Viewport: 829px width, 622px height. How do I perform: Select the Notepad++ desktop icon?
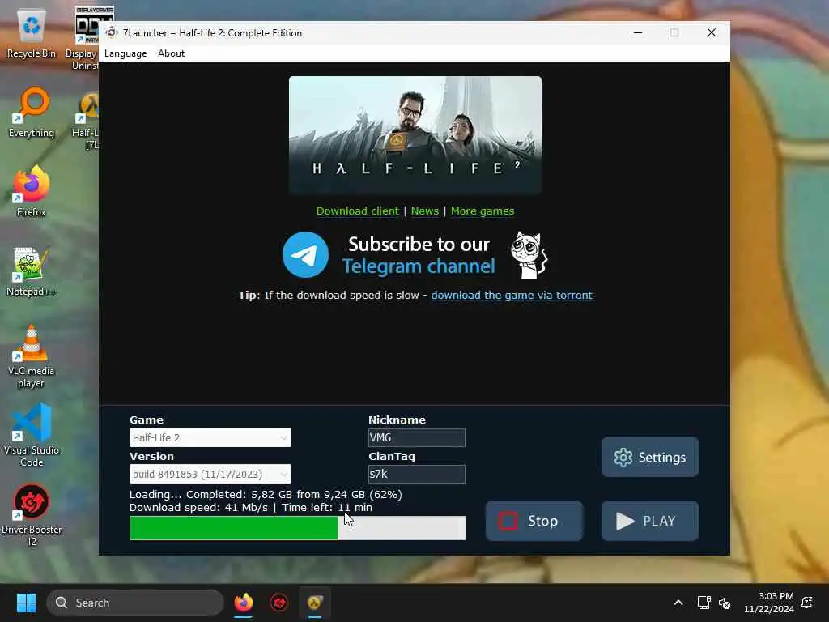(x=32, y=272)
